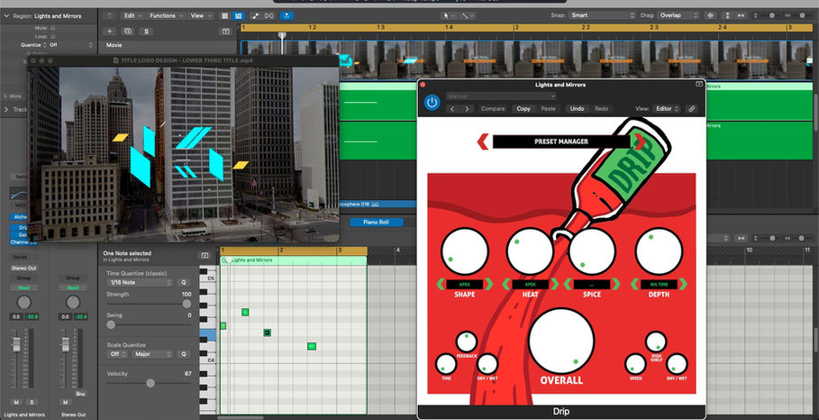Image resolution: width=819 pixels, height=420 pixels.
Task: Click the Read automation button on Stereo Out
Action: coord(73,288)
